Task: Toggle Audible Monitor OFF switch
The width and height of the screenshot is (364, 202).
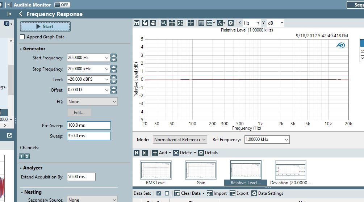Action: (x=62, y=5)
